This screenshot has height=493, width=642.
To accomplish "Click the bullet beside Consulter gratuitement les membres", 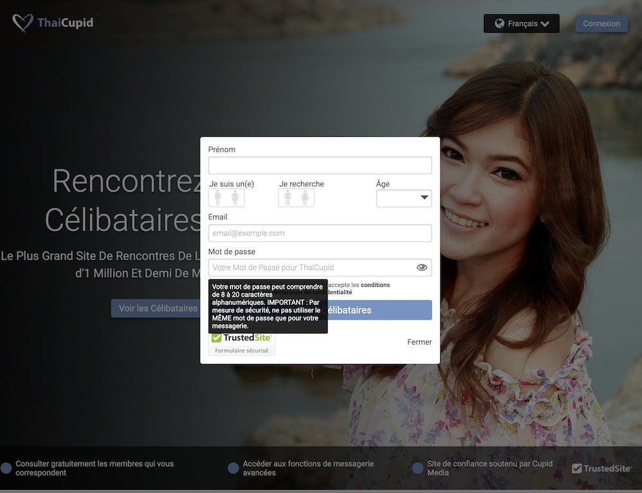I will click(x=6, y=468).
